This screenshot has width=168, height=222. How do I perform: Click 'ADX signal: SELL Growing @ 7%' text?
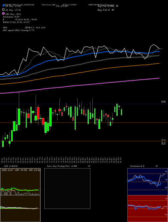pyautogui.click(x=18, y=30)
